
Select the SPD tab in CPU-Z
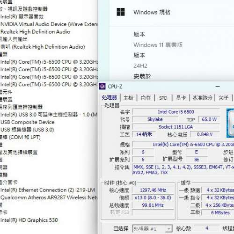(163, 98)
